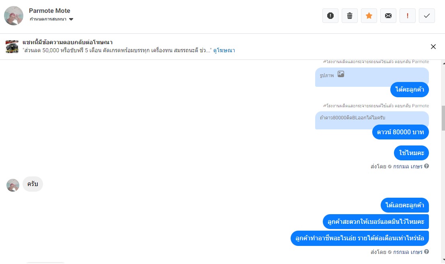Click the help icon beside the bottom กรกมล เกษร
Image resolution: width=445 pixels, height=264 pixels.
[427, 252]
